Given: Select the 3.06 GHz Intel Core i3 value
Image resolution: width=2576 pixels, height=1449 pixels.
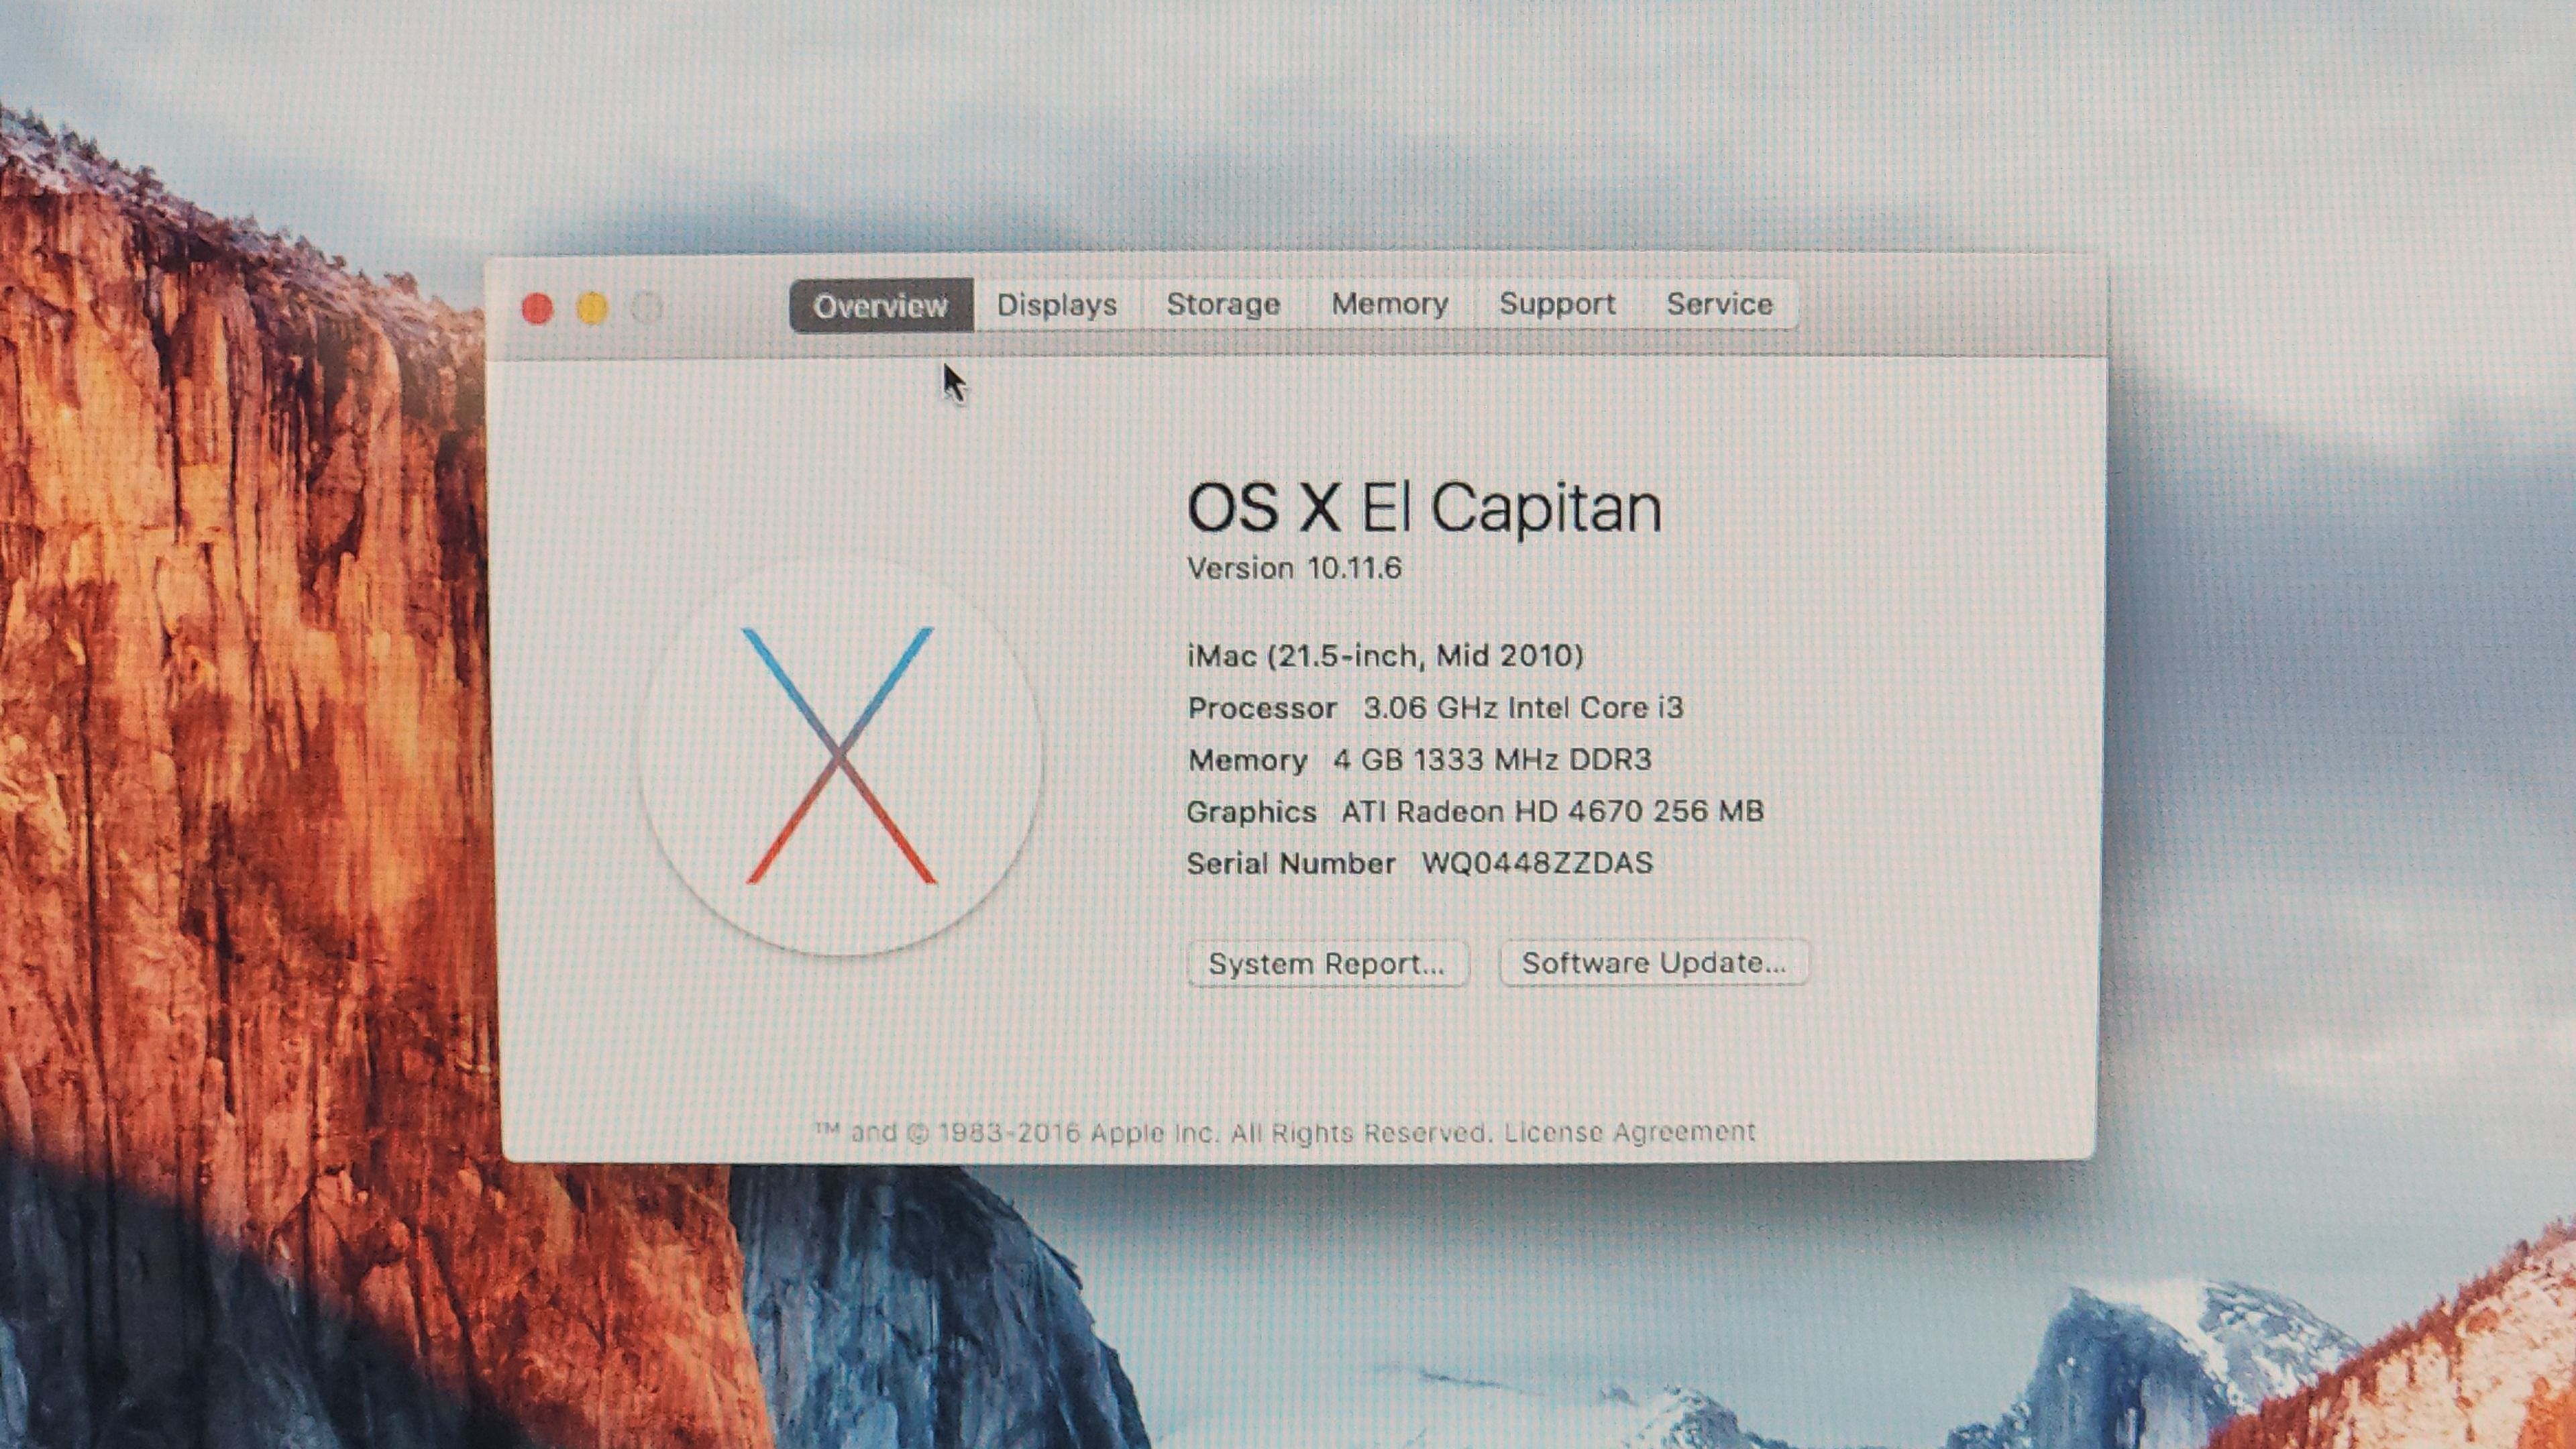Looking at the screenshot, I should [x=1523, y=708].
